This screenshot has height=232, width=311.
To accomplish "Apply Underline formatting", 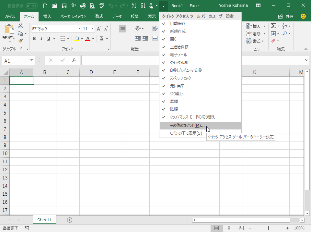I will [x=49, y=39].
